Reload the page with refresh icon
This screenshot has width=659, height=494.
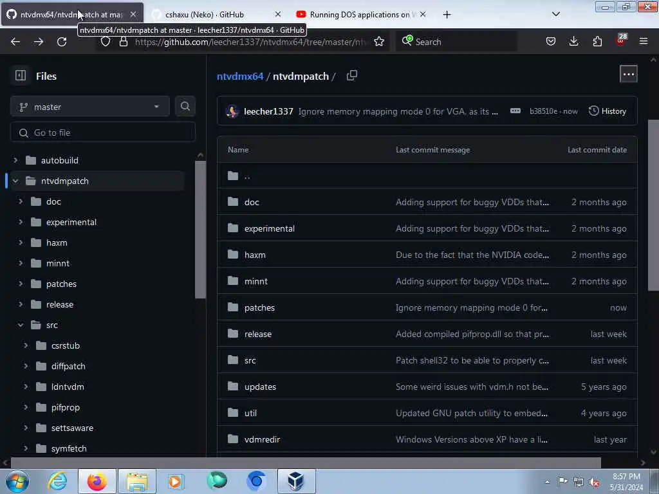tap(62, 42)
